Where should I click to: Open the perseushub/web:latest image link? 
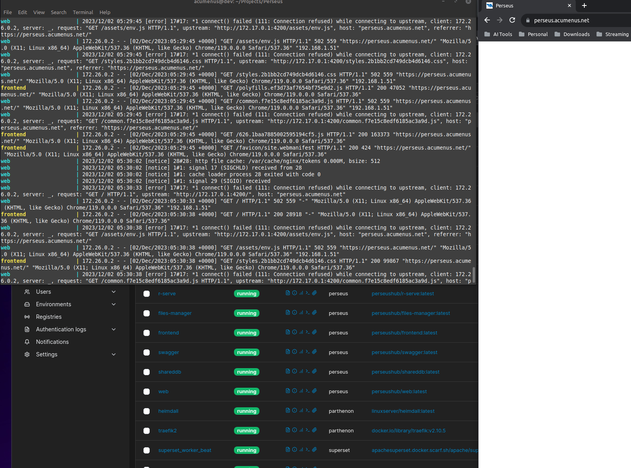399,392
